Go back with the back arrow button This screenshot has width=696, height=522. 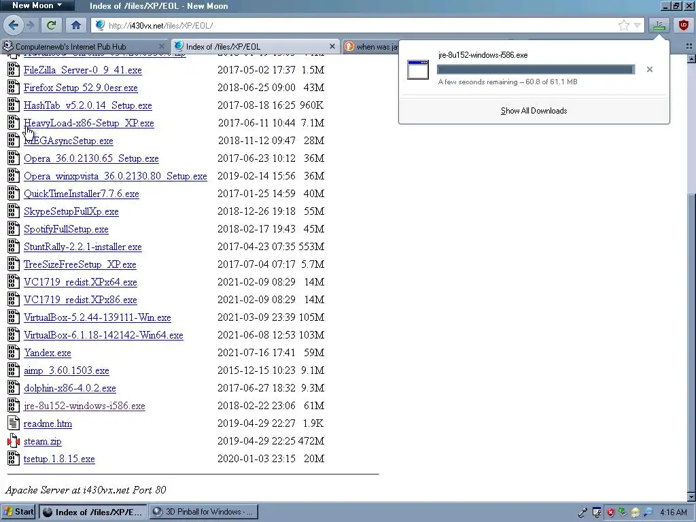coord(14,25)
